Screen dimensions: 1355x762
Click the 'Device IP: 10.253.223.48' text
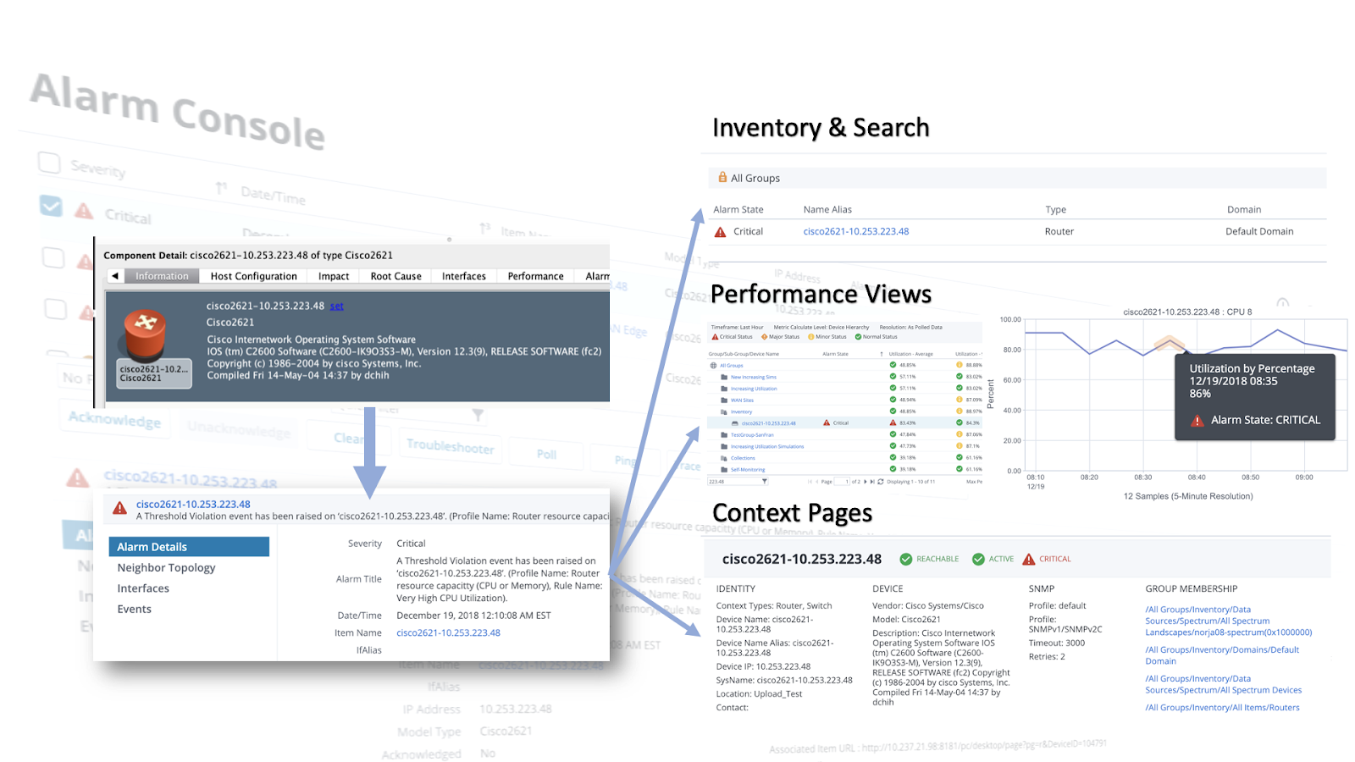click(x=763, y=667)
